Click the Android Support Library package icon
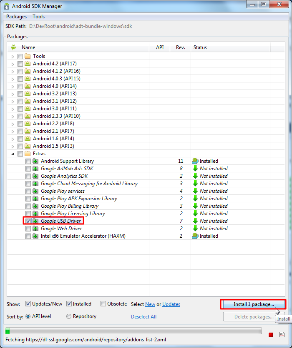 35,161
